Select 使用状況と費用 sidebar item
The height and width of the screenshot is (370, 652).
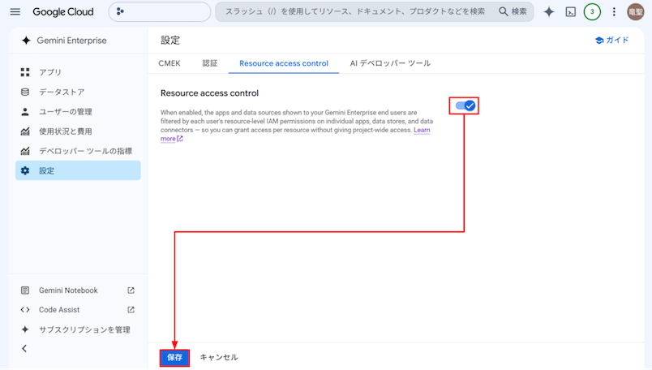78,131
